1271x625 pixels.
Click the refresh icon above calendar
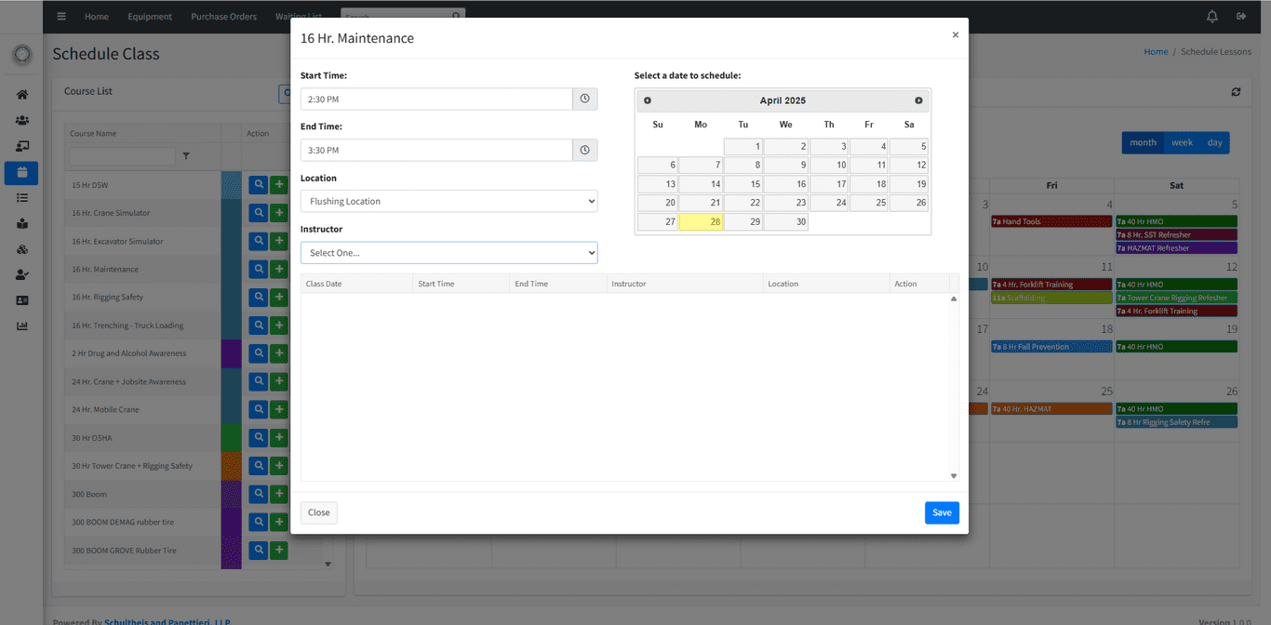1236,92
